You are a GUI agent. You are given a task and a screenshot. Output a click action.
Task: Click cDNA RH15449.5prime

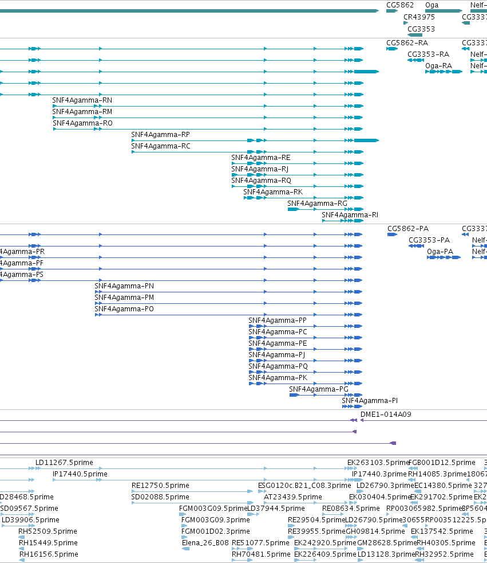pyautogui.click(x=49, y=544)
